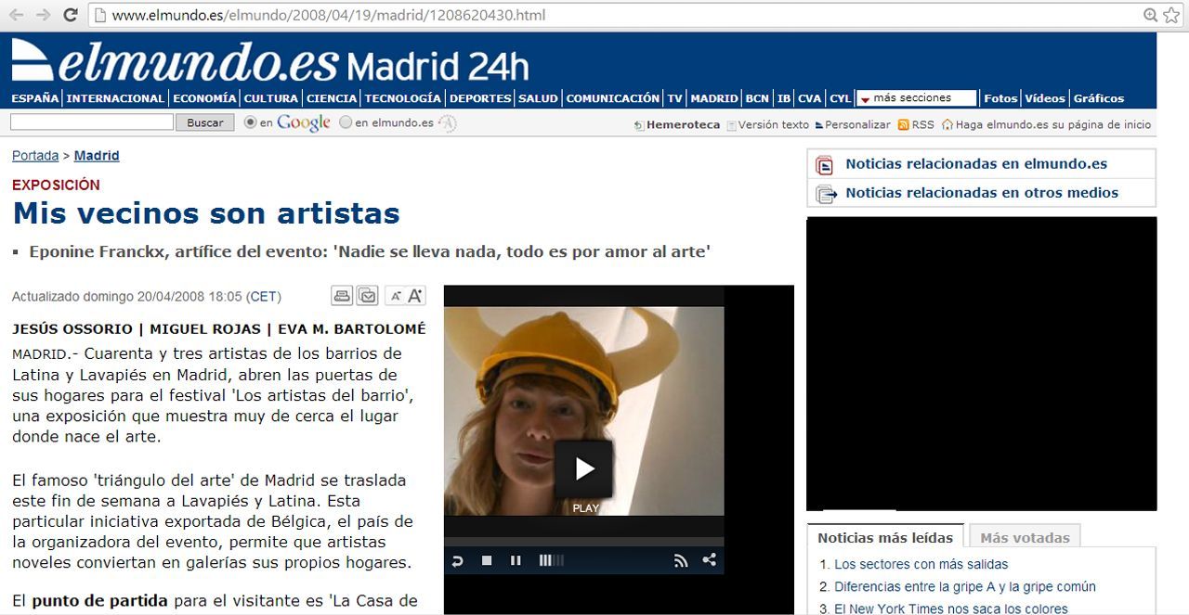This screenshot has width=1189, height=615.
Task: Click the Noticias relacionadas en otros medios icon
Action: pos(826,194)
